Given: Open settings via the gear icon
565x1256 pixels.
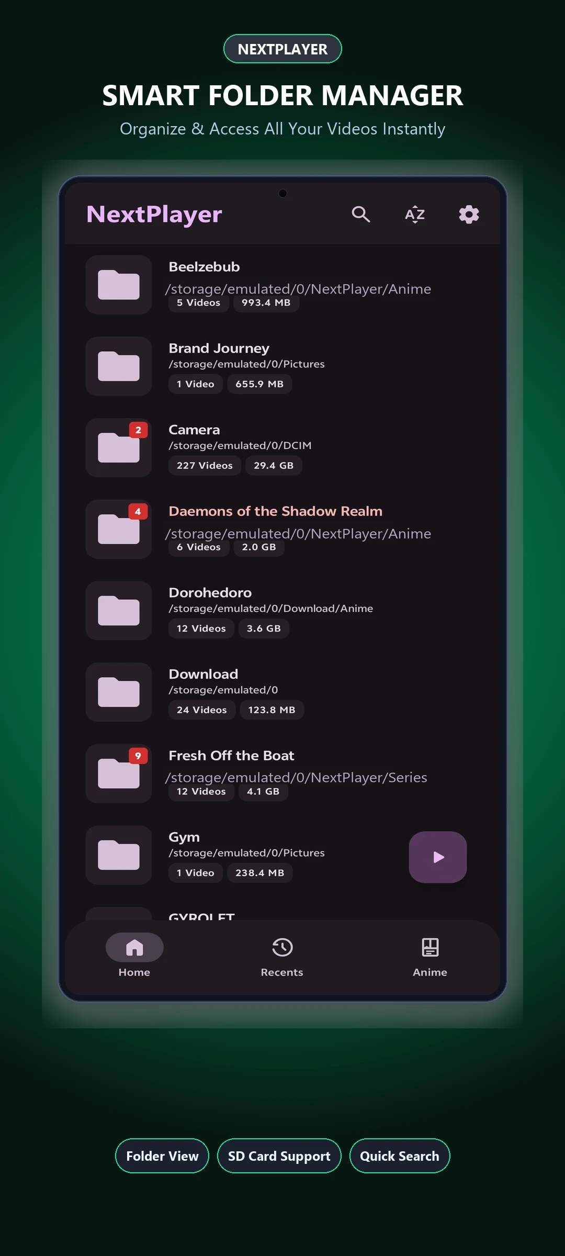Looking at the screenshot, I should 469,214.
